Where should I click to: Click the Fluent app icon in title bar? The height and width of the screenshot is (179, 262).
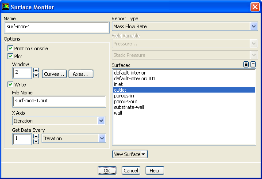pyautogui.click(x=5, y=7)
